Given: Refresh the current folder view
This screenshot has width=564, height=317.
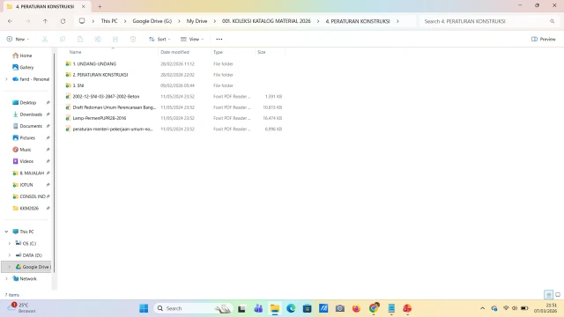Looking at the screenshot, I should (x=63, y=21).
